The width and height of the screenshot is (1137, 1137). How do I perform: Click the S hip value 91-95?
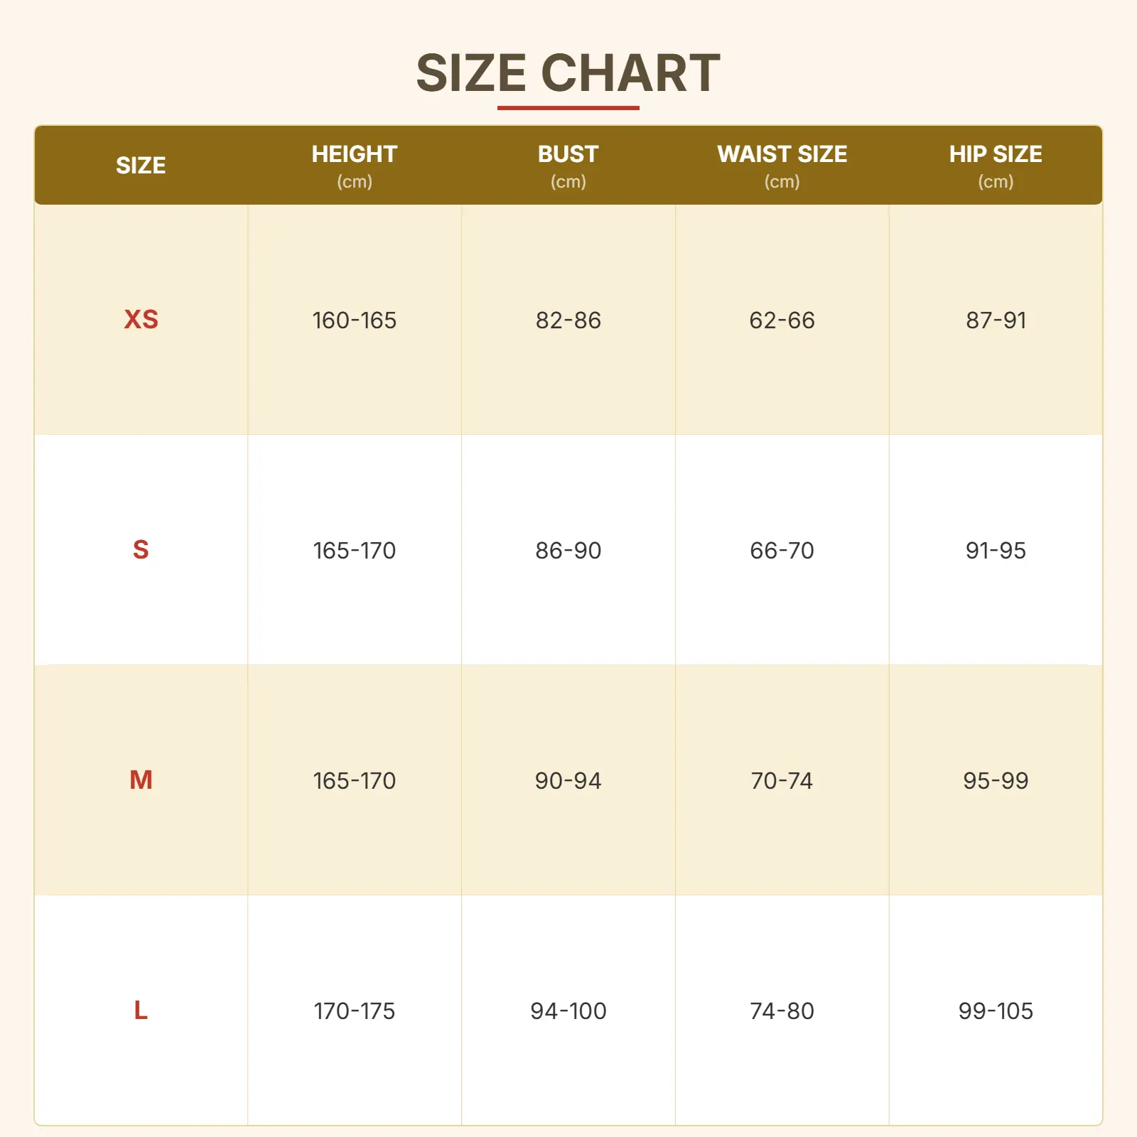click(995, 551)
